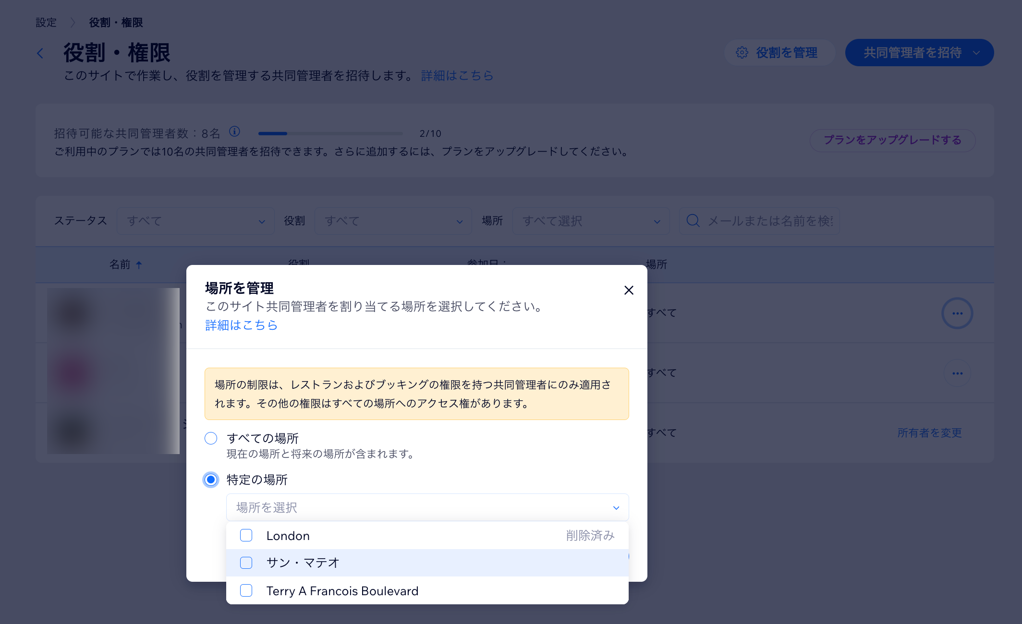Open the more options menu on the first row

[957, 313]
